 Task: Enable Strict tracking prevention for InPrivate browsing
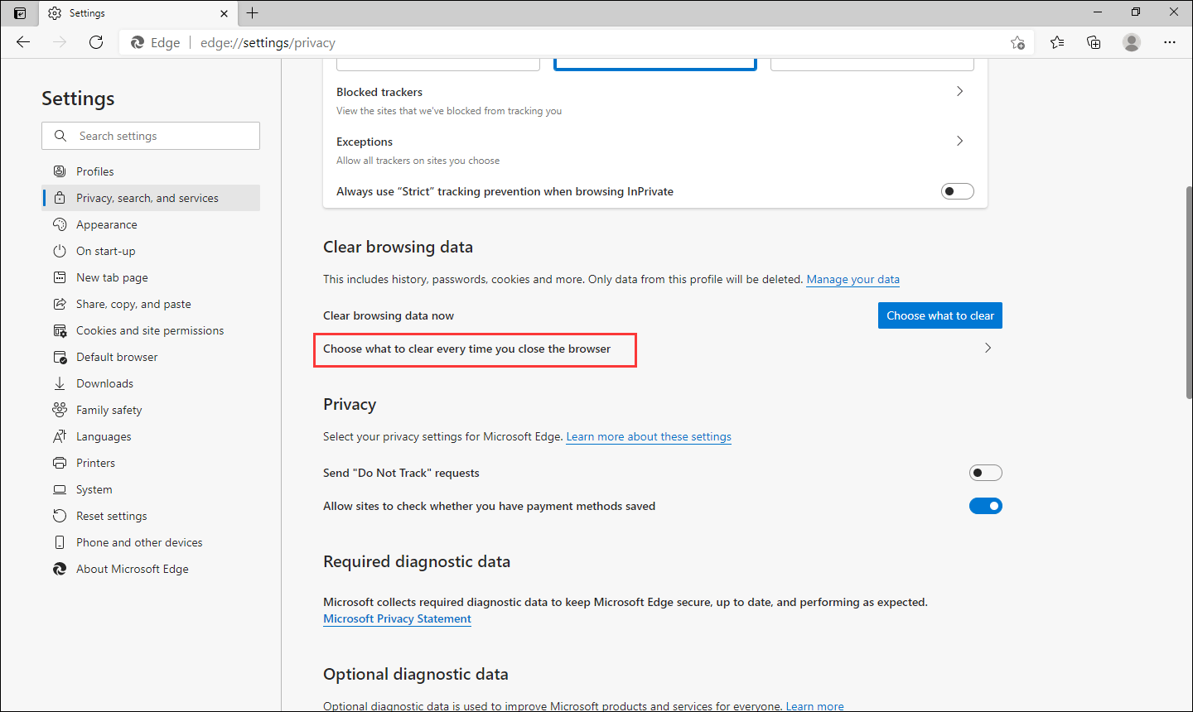pyautogui.click(x=957, y=190)
